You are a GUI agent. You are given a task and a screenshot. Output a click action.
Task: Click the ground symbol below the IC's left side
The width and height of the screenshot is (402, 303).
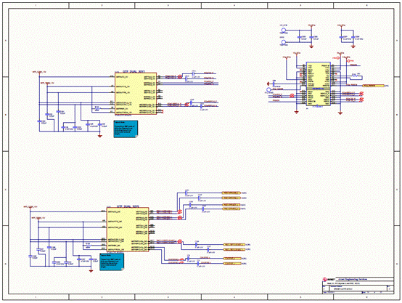click(297, 112)
